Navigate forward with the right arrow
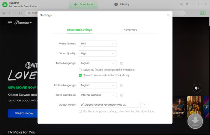This screenshot has height=135, width=210. [15, 13]
